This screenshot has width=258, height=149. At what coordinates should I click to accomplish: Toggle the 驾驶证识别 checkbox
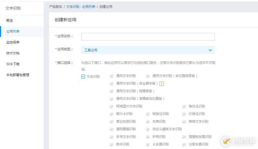coord(148,114)
